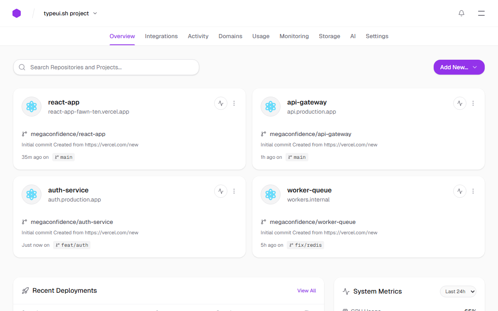Click the purple hexagon logo
The height and width of the screenshot is (311, 498).
17,13
